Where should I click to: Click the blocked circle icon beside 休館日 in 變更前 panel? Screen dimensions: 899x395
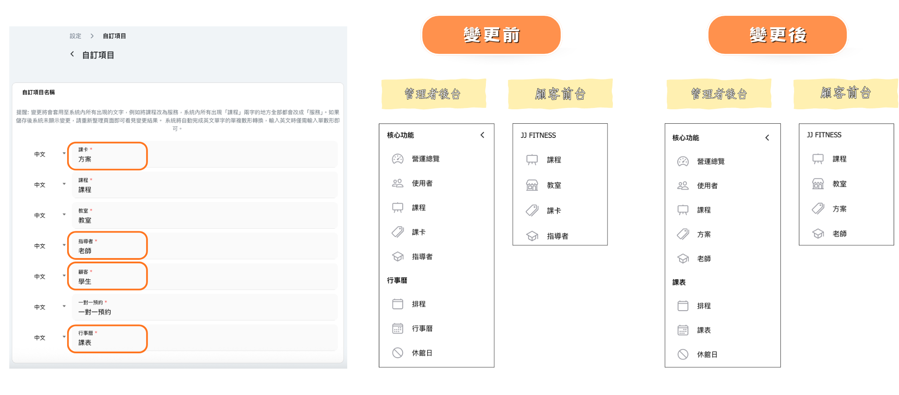pos(397,353)
